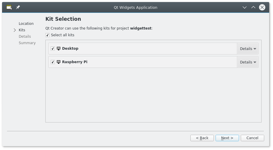Minimize the wizard with the down-chevron icon
Image resolution: width=273 pixels, height=150 pixels.
click(x=245, y=7)
